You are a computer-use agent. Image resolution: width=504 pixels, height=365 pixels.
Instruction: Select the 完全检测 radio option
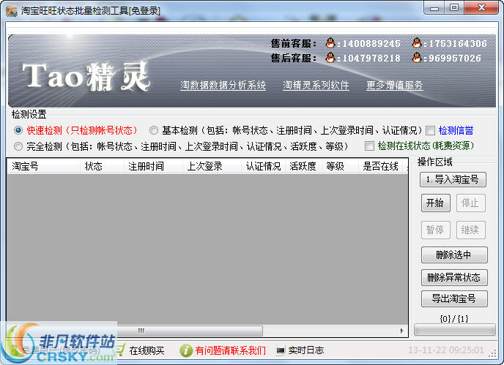(18, 146)
